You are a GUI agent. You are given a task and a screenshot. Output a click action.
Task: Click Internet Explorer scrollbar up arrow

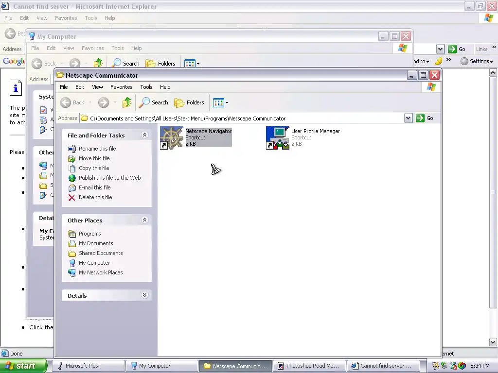click(x=493, y=73)
